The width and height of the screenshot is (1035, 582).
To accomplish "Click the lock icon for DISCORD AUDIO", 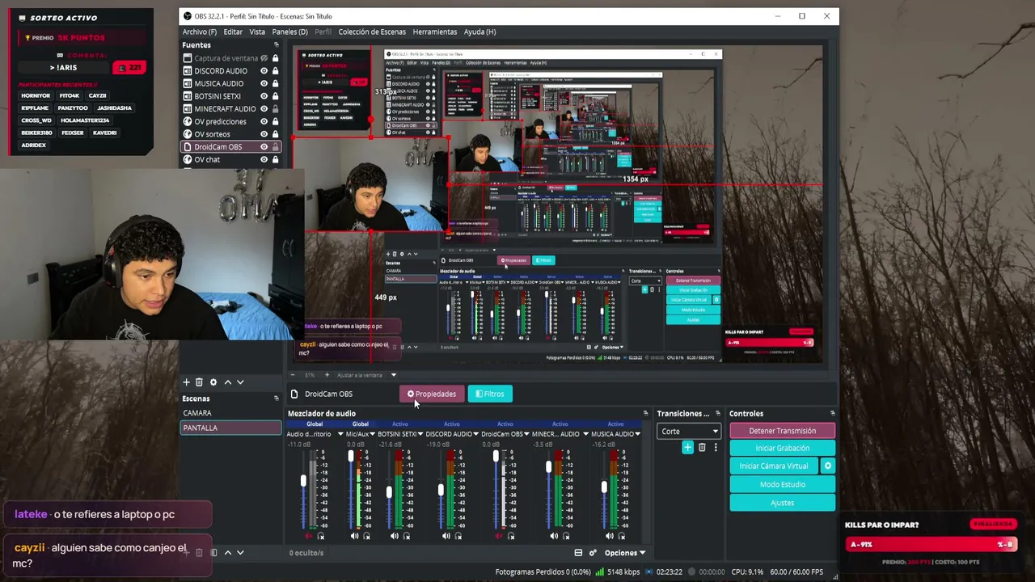I will 275,71.
